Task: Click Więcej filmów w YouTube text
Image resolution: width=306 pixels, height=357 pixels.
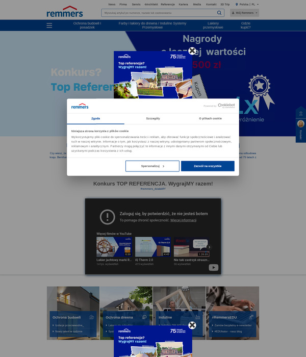Action: click(114, 234)
